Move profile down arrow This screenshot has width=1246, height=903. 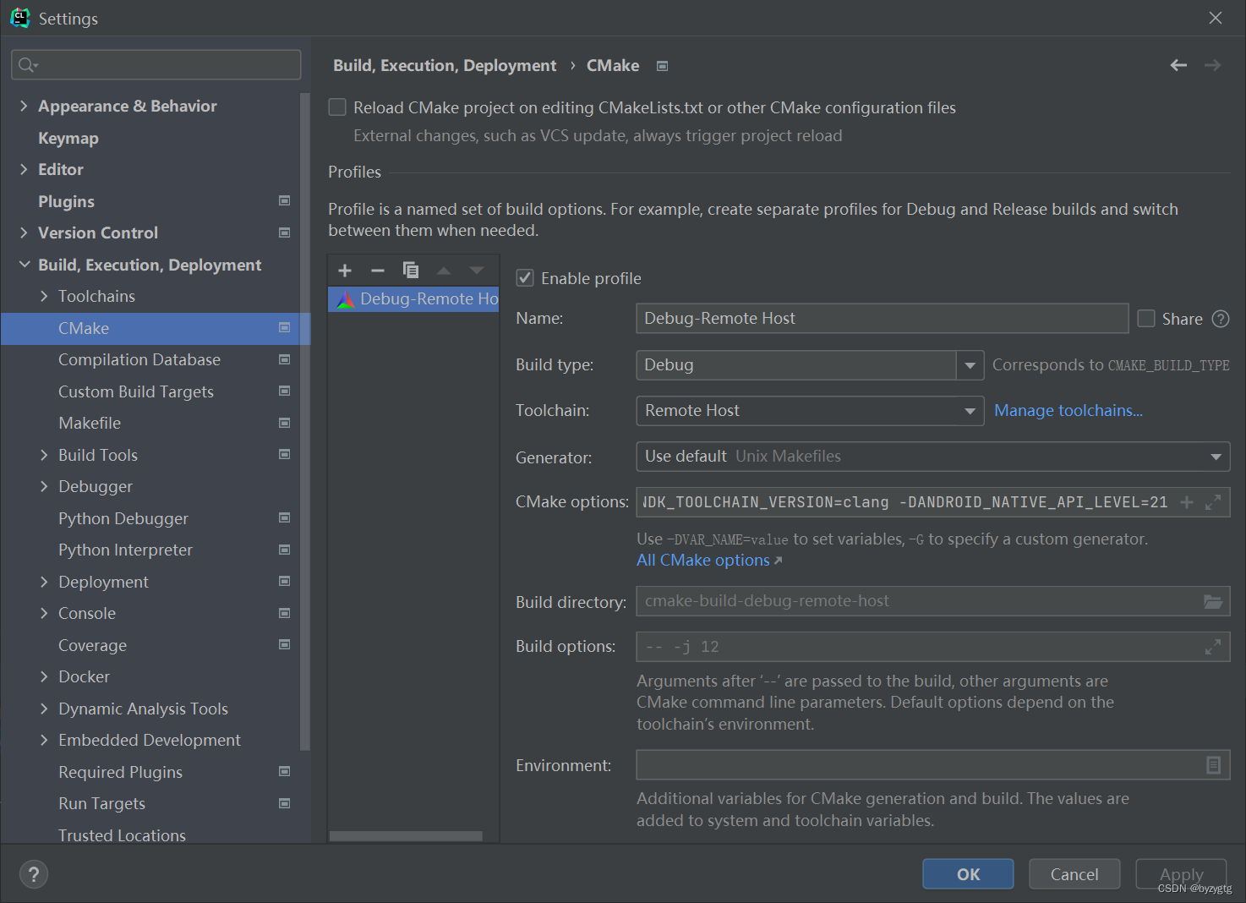click(477, 271)
